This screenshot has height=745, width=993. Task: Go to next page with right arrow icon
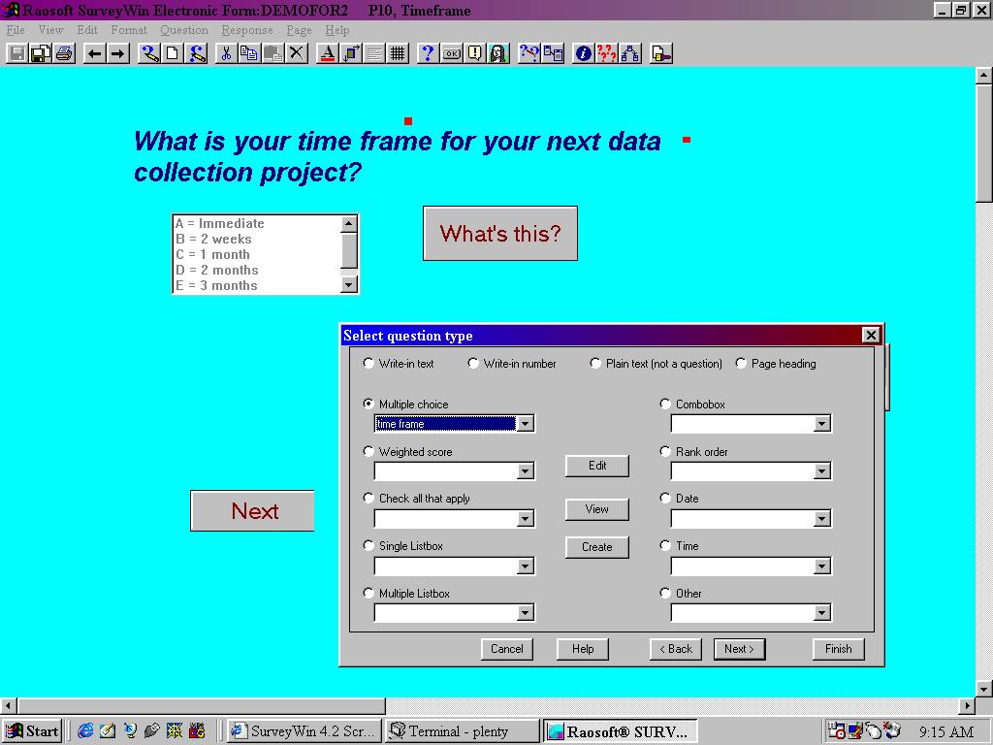point(117,53)
